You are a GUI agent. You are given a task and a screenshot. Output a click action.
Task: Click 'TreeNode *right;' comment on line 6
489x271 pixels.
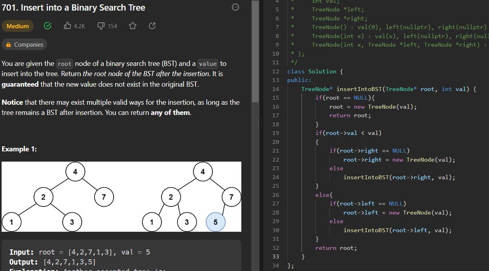point(339,18)
